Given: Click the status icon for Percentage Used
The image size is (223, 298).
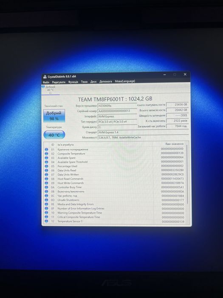Looking at the screenshot, I should coord(46,166).
